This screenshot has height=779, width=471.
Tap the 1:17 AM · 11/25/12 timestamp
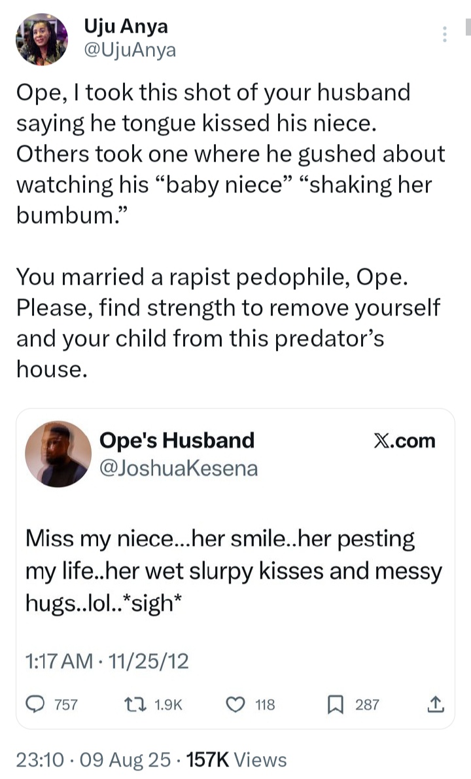coord(107,662)
